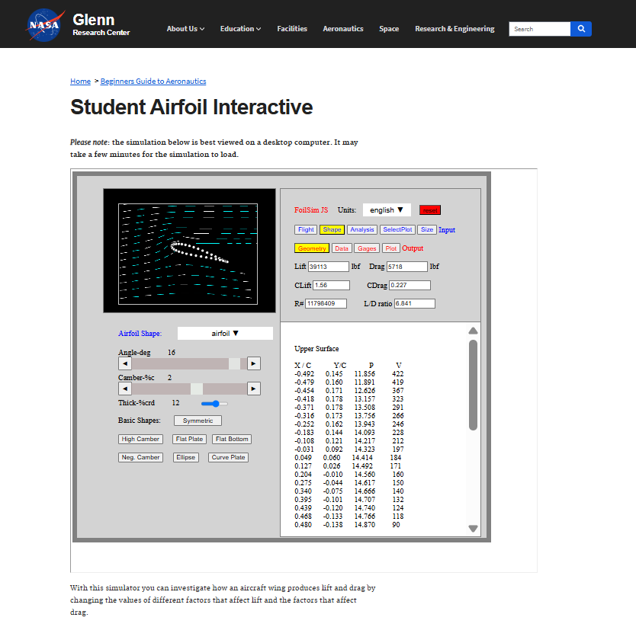Click the NASA logo in the header
The image size is (636, 627).
click(x=46, y=24)
